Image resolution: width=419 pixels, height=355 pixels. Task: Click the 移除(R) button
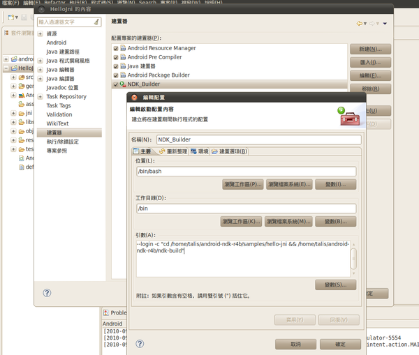point(370,89)
